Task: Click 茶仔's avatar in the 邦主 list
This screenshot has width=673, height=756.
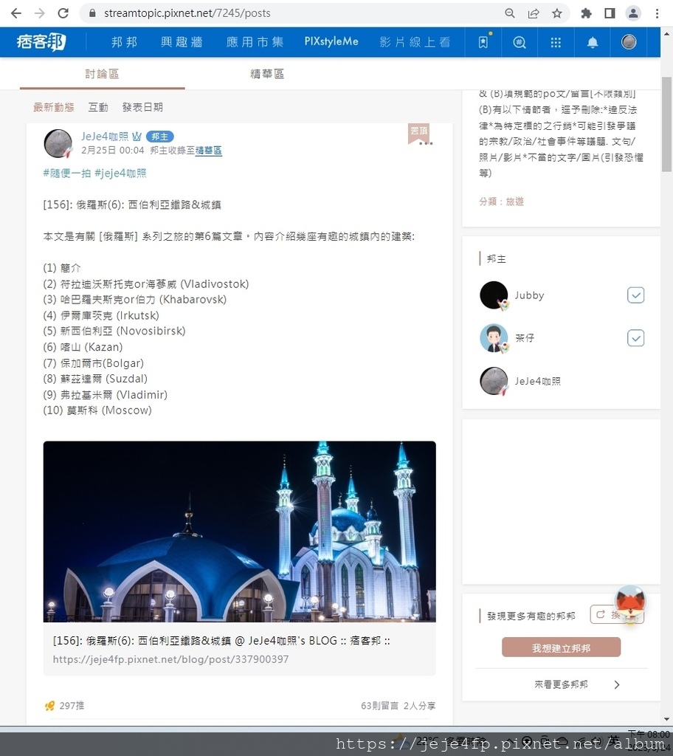Action: 494,338
